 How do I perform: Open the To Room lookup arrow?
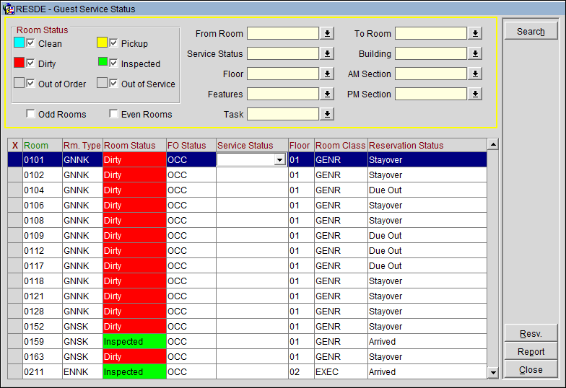(475, 33)
